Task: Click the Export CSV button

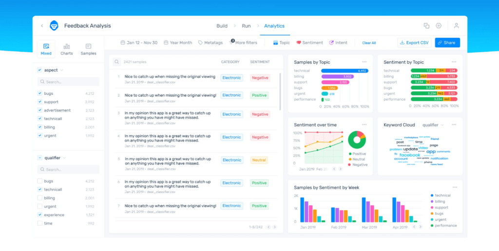Action: pyautogui.click(x=414, y=43)
